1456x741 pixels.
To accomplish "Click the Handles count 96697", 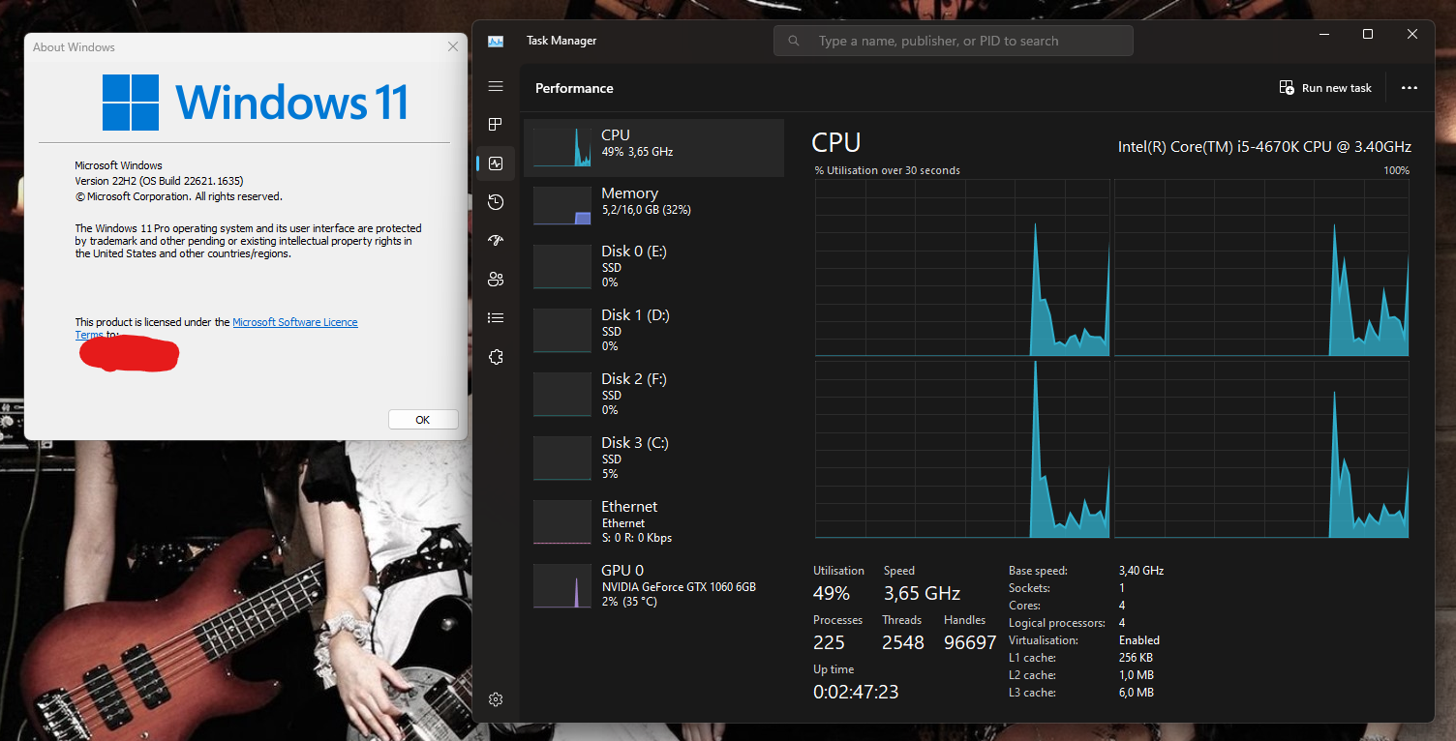I will tap(970, 642).
